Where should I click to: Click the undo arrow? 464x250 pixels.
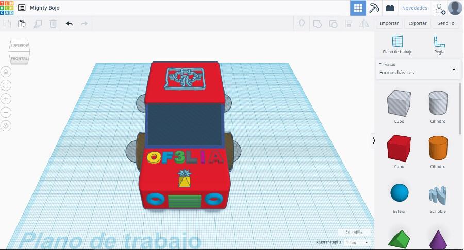click(69, 23)
